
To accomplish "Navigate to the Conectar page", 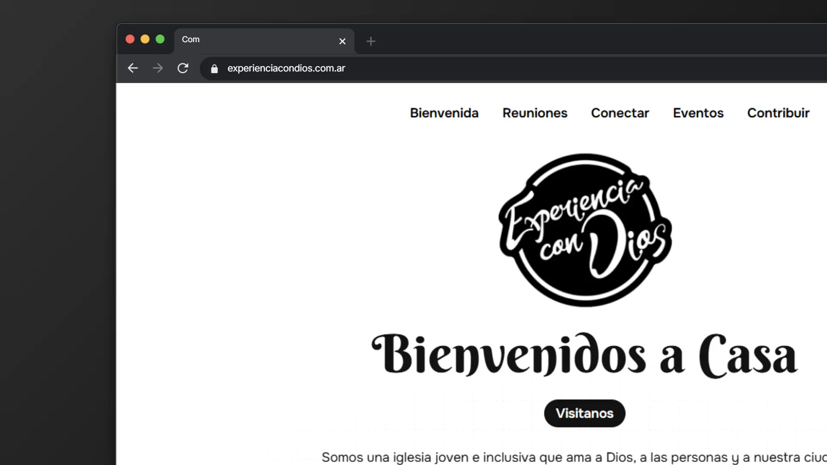I will [x=619, y=113].
